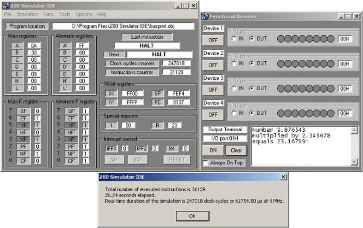Click the program file path field
Viewport: 363px width, 228px height.
coord(123,26)
